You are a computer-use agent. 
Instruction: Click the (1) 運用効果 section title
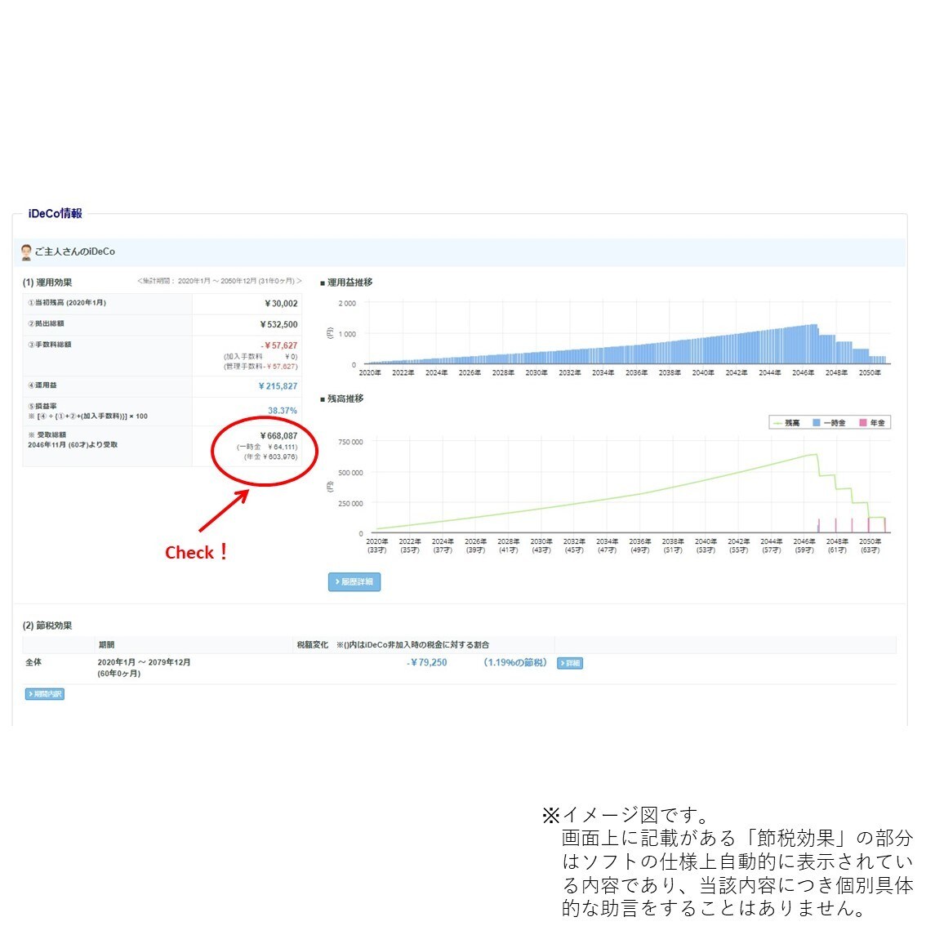(47, 283)
